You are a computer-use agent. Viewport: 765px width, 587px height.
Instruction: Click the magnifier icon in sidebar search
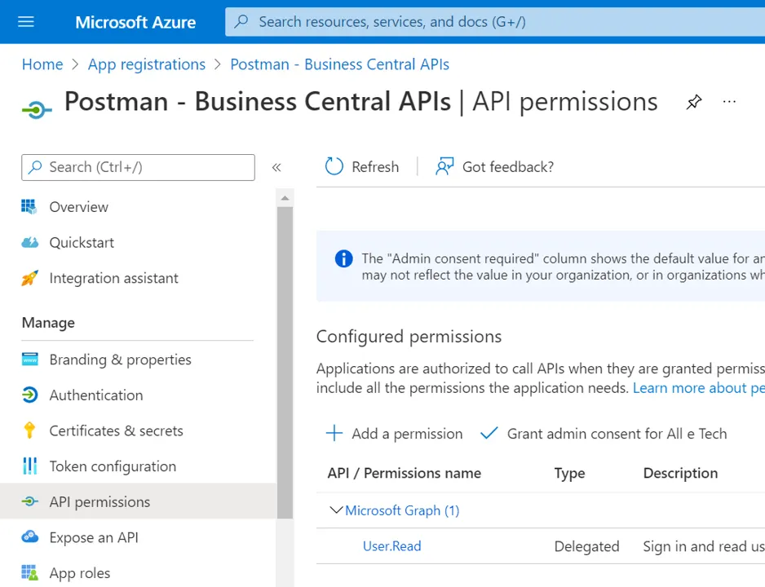[x=34, y=167]
